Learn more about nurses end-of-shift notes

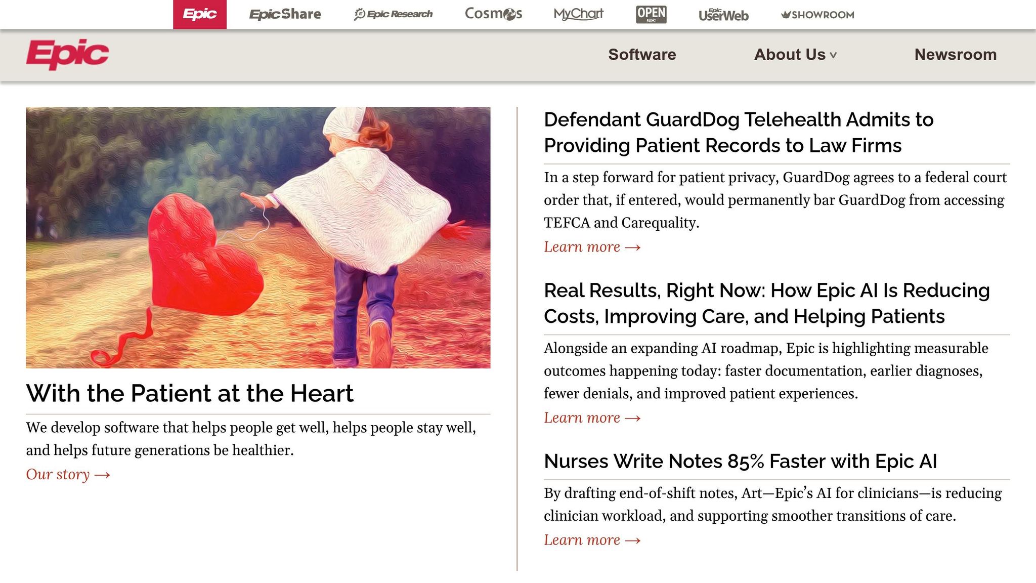592,540
